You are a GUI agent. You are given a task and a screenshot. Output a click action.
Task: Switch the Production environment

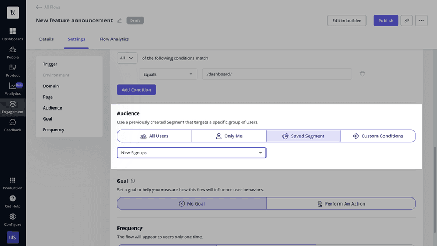pyautogui.click(x=13, y=183)
